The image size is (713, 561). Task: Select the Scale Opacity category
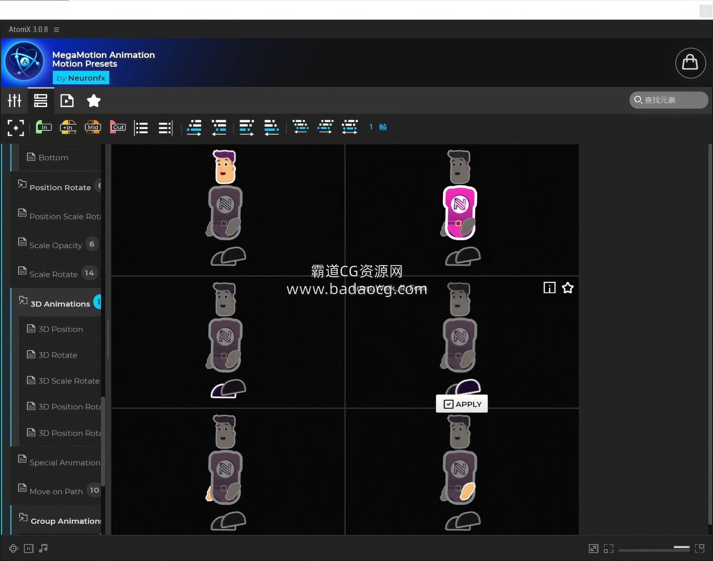click(x=56, y=244)
